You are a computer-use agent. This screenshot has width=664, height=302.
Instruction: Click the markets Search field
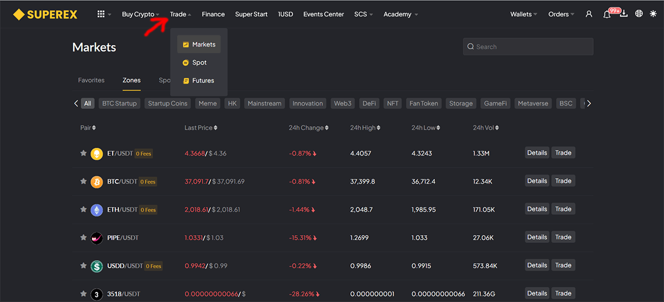point(528,46)
